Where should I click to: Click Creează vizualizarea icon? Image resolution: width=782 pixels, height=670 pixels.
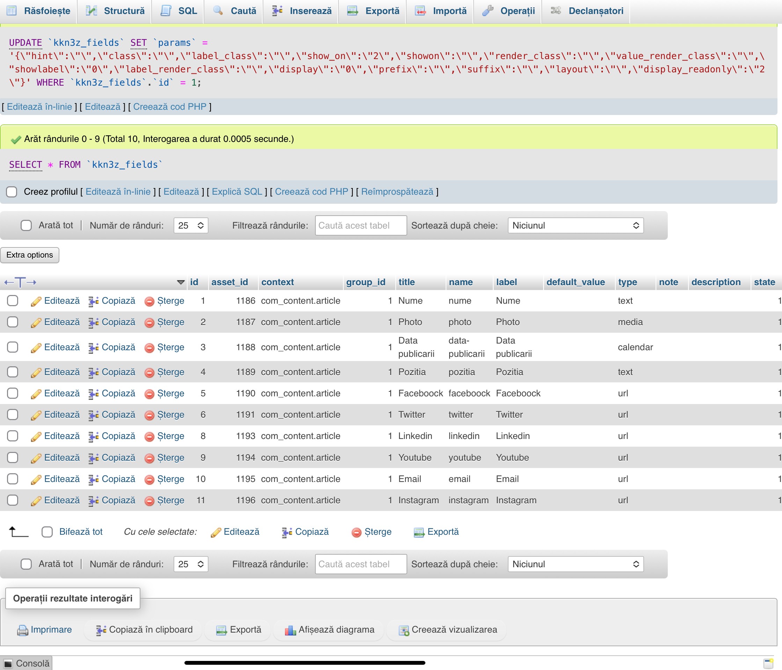tap(404, 630)
